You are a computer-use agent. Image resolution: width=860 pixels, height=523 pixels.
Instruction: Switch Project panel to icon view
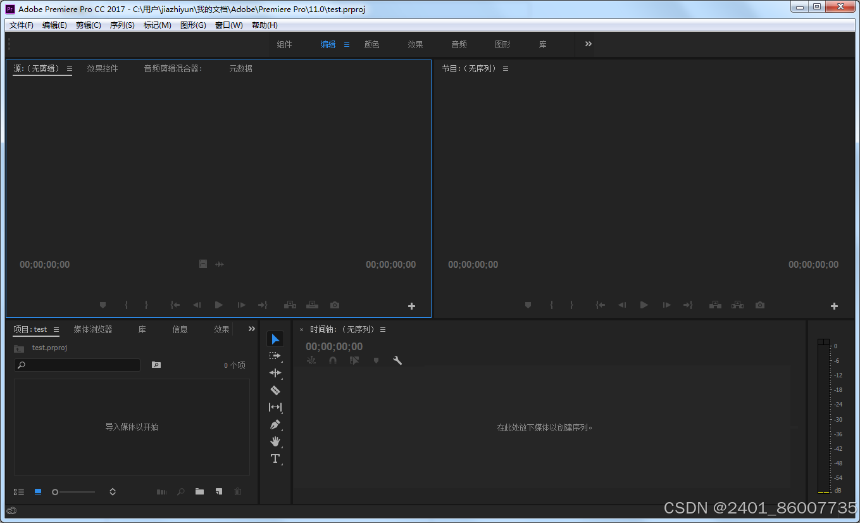tap(38, 492)
